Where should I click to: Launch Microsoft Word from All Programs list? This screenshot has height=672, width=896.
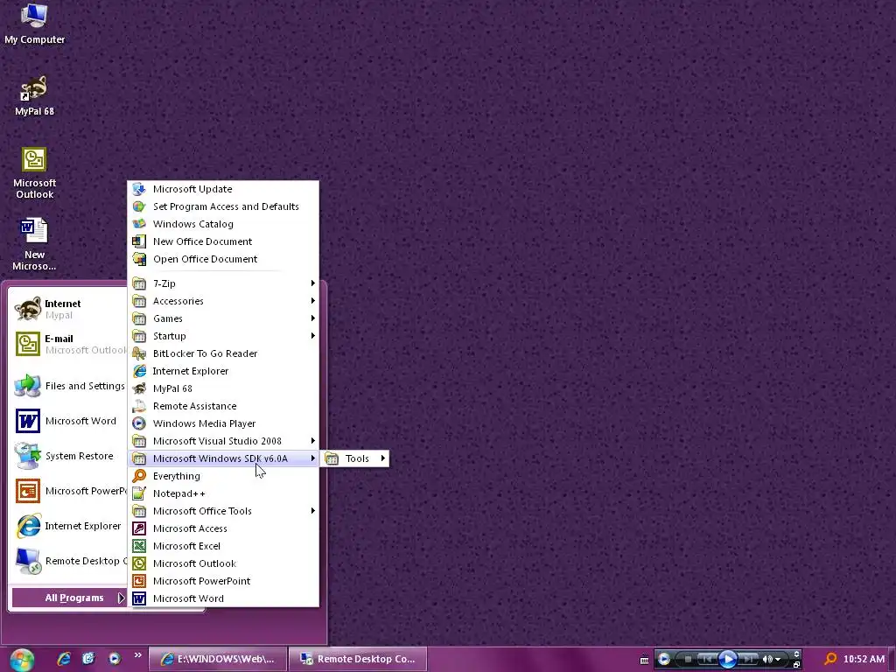pos(223,598)
